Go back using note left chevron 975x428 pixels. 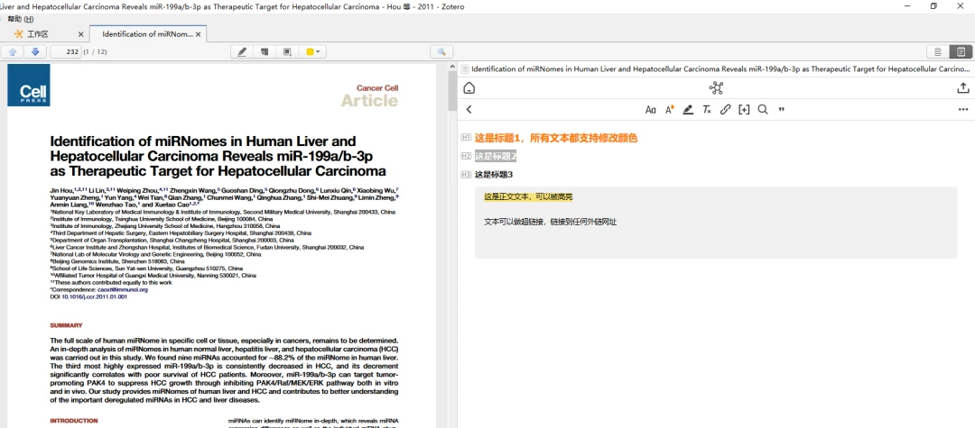[x=469, y=109]
